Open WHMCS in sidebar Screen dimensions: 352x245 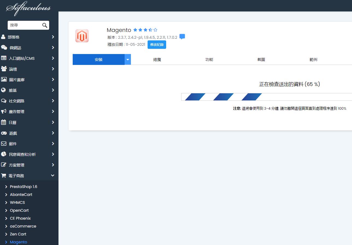pos(17,202)
